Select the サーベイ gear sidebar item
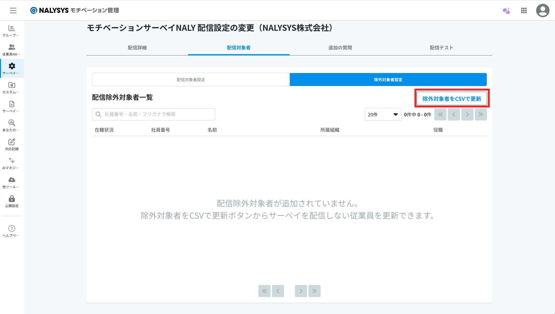Viewport: 555px width, 314px height. [x=12, y=69]
